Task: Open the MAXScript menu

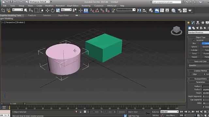Action: point(112,6)
